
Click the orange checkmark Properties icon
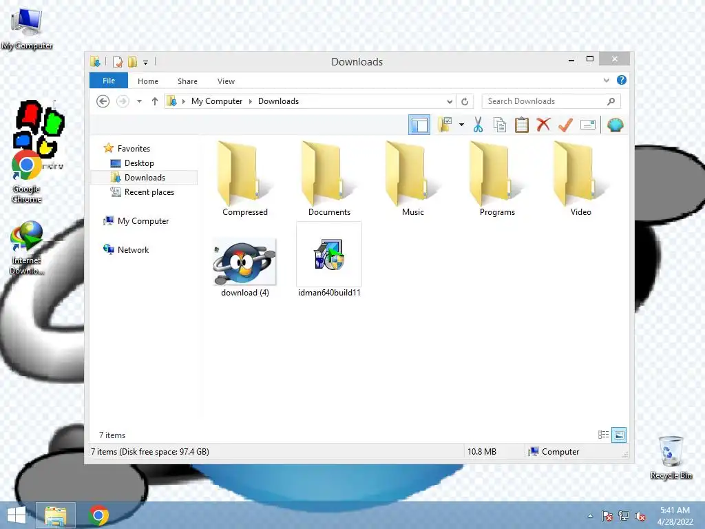(565, 125)
